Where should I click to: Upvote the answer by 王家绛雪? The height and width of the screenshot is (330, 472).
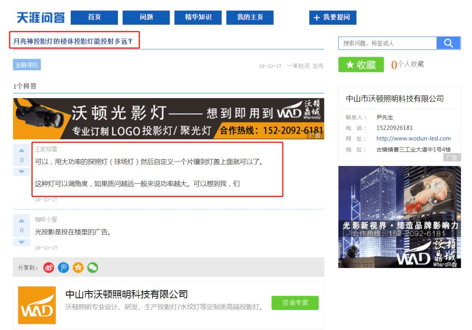tap(21, 150)
